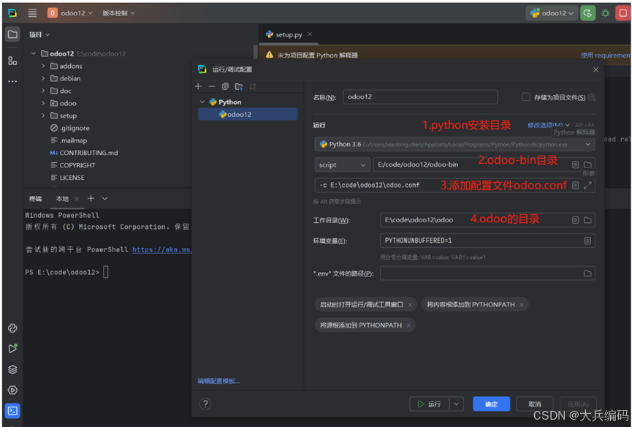Show more tool windows ellipsis
Viewport: 632px width, 427px height.
pos(12,81)
